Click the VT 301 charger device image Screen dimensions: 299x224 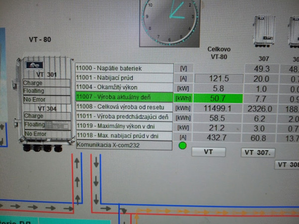pos(45,104)
